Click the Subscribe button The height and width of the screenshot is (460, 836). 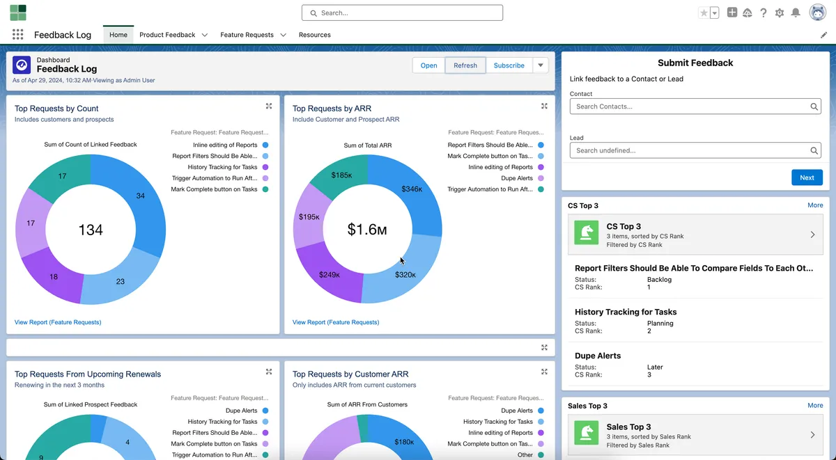(509, 65)
